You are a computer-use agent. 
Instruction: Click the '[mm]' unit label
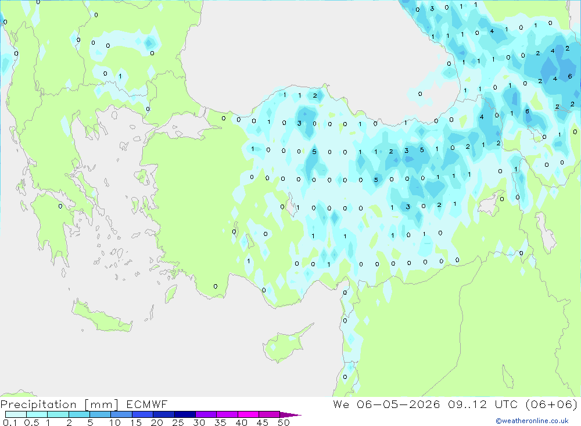(x=102, y=404)
